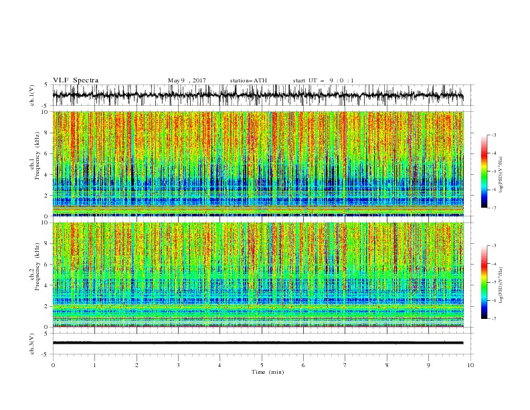Click time axis tick label "2"

click(137, 365)
